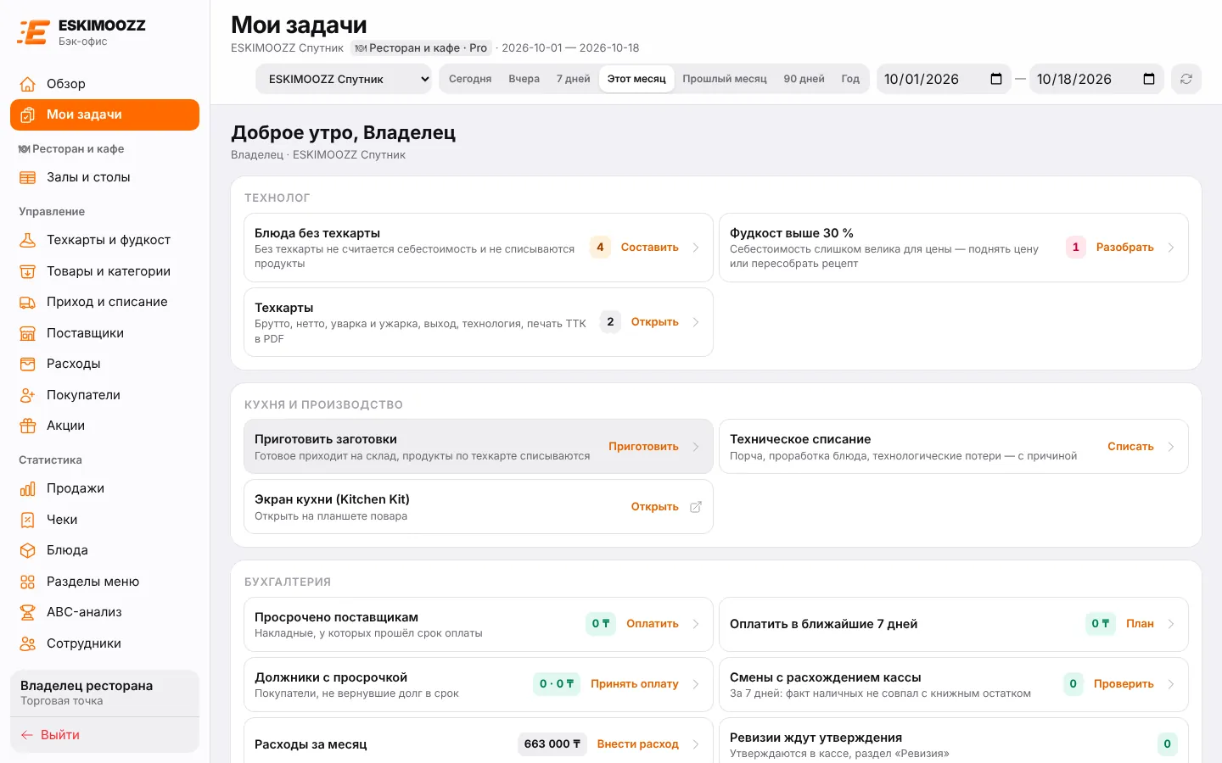Switch to the Вчера period tab
This screenshot has width=1222, height=763.
pyautogui.click(x=524, y=79)
